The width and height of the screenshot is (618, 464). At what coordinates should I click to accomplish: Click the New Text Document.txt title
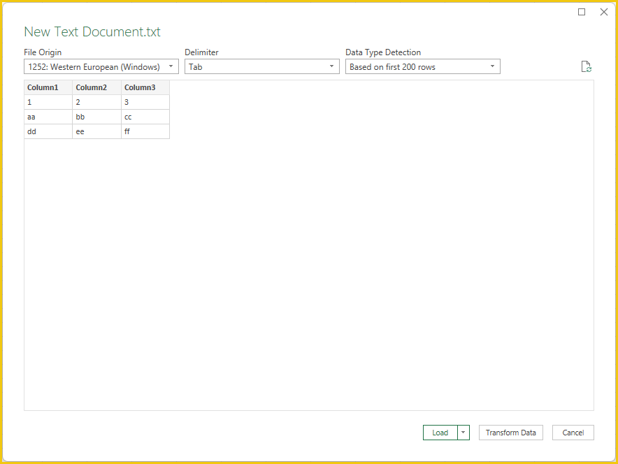pos(92,31)
